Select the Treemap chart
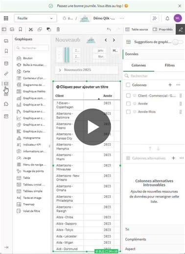This screenshot has width=185, height=254. tap(29, 204)
